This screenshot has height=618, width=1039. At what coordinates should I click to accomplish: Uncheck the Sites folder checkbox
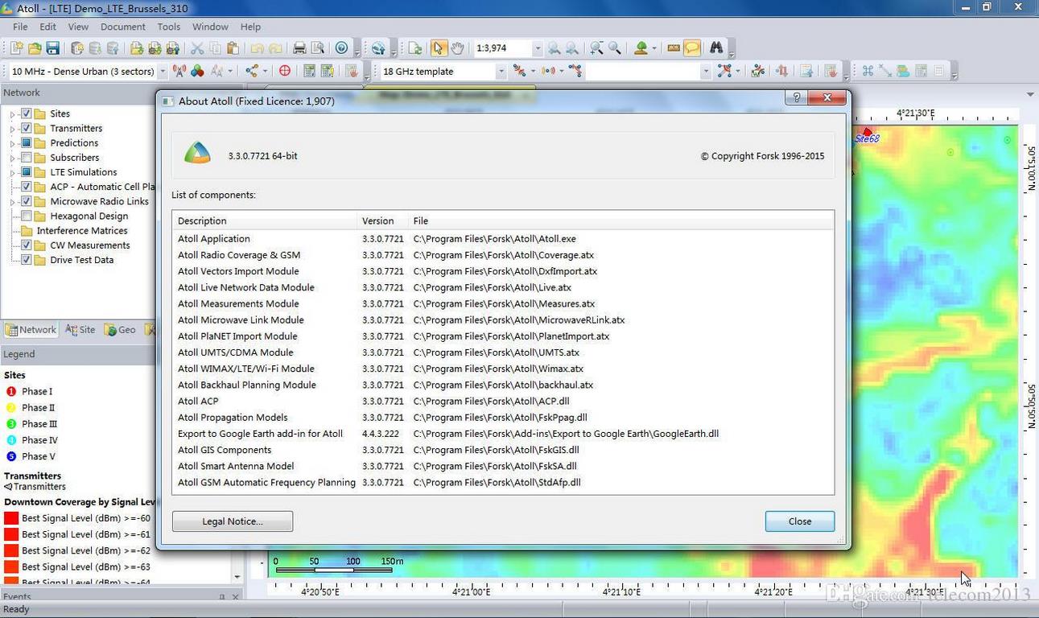pos(27,113)
